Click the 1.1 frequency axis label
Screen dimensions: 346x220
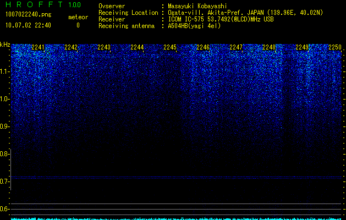(5, 71)
